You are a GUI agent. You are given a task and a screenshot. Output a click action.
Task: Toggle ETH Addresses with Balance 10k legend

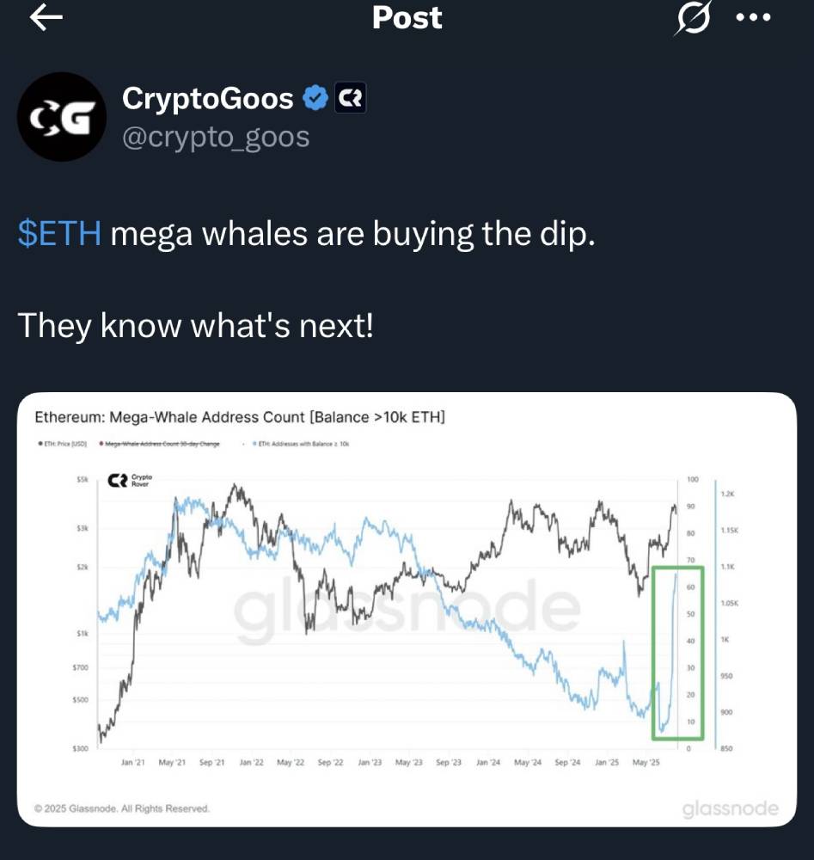click(x=301, y=444)
